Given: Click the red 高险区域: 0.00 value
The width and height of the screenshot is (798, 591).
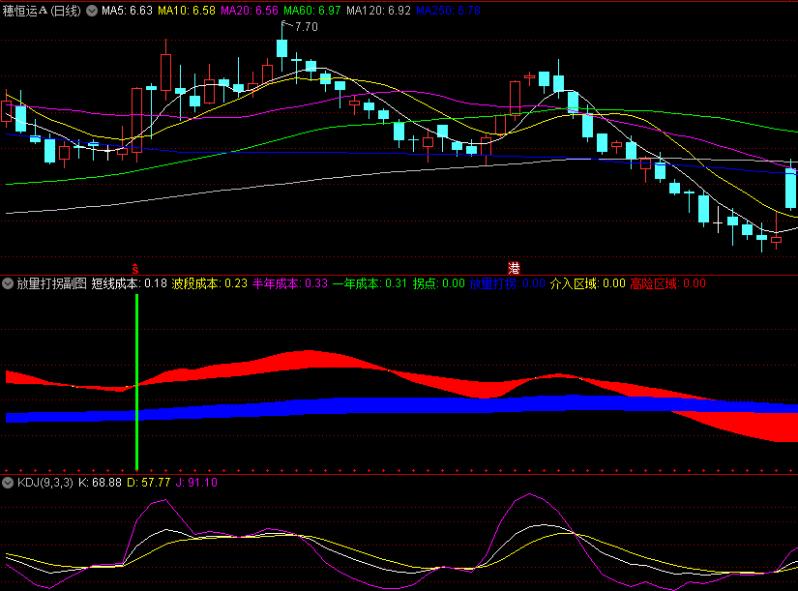Looking at the screenshot, I should tap(668, 283).
